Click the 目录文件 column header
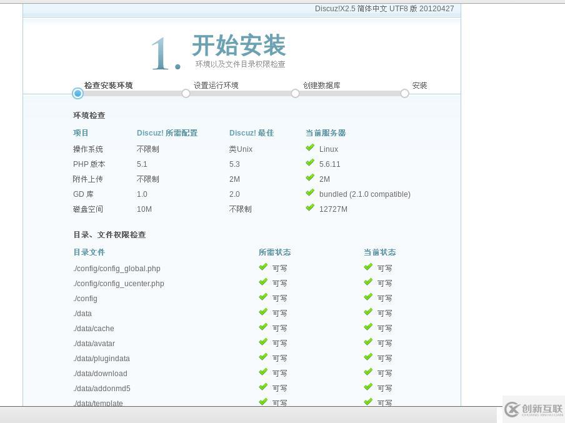Viewport: 565px width, 423px height. click(89, 252)
